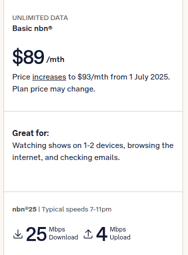Click the download arrow icon

click(18, 234)
